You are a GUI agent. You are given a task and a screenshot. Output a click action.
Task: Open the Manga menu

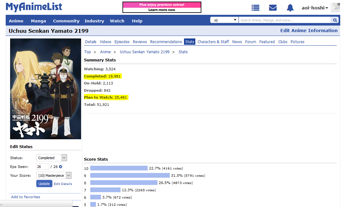click(39, 21)
